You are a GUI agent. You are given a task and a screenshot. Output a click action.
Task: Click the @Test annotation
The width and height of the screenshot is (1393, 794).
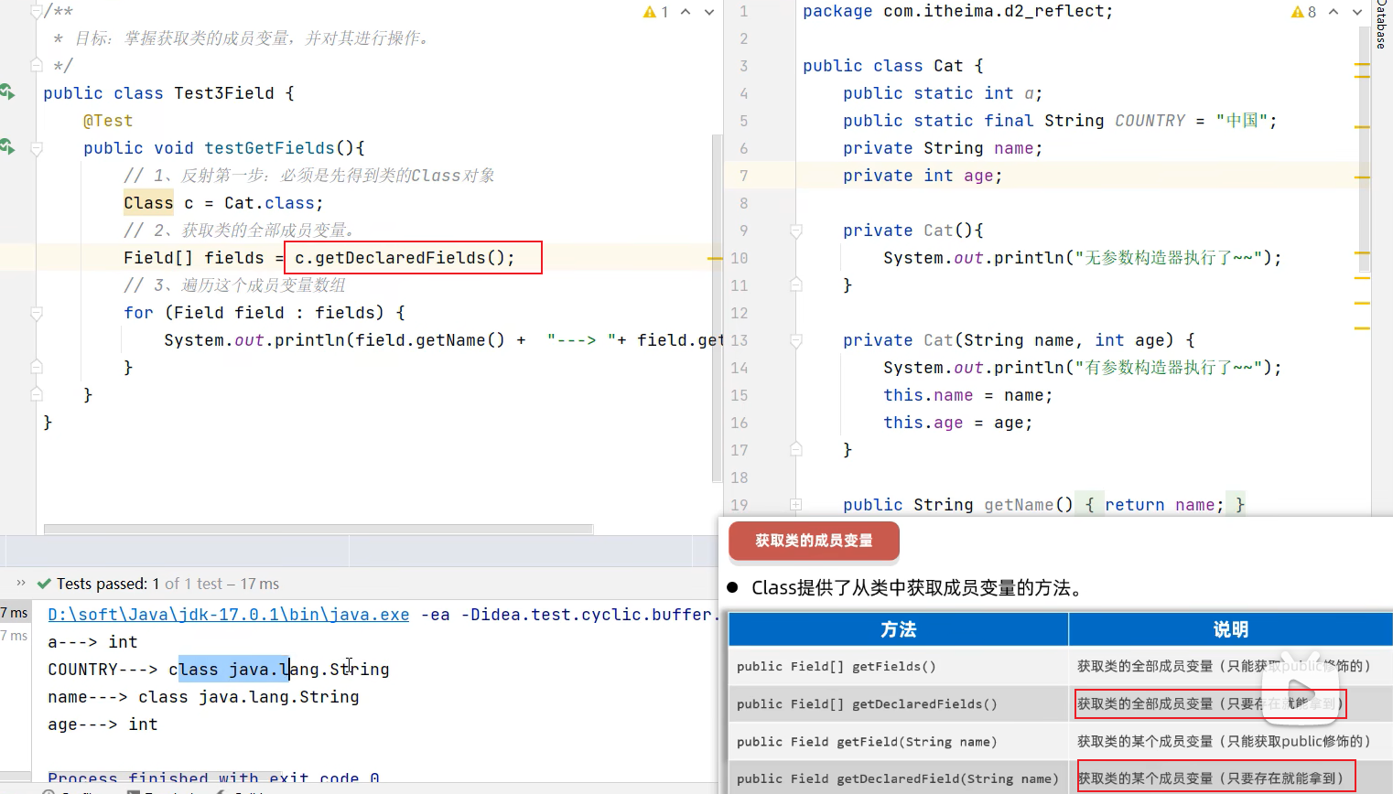click(x=108, y=121)
